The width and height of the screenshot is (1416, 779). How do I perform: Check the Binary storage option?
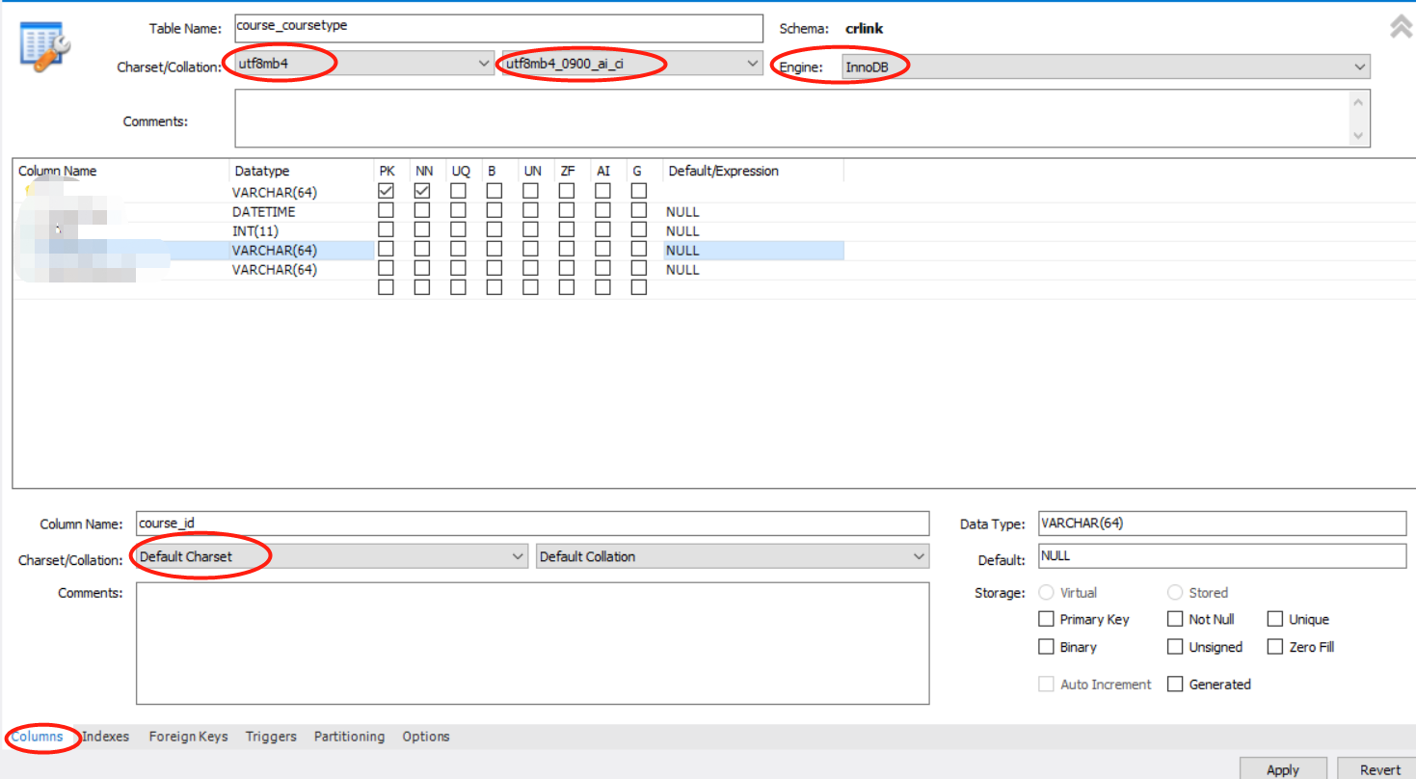pos(1046,647)
